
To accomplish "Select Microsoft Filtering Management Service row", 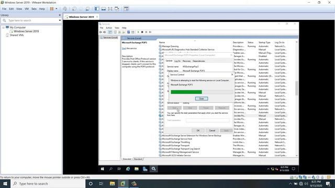I will (x=180, y=152).
